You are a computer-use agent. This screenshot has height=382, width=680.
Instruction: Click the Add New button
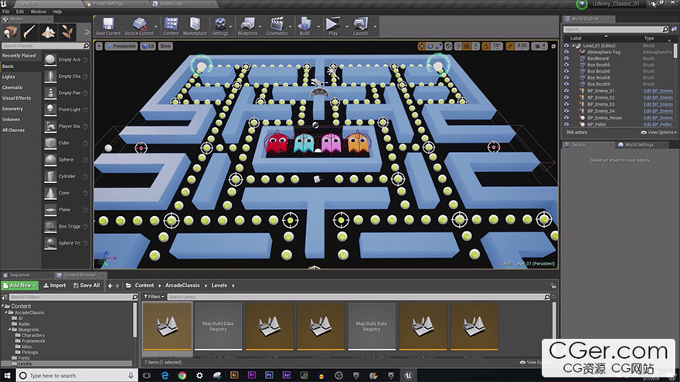(x=20, y=286)
